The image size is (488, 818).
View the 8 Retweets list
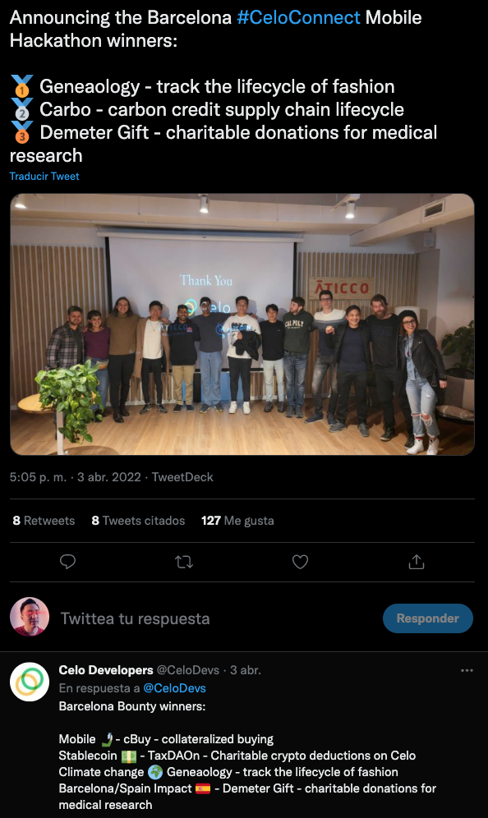44,521
